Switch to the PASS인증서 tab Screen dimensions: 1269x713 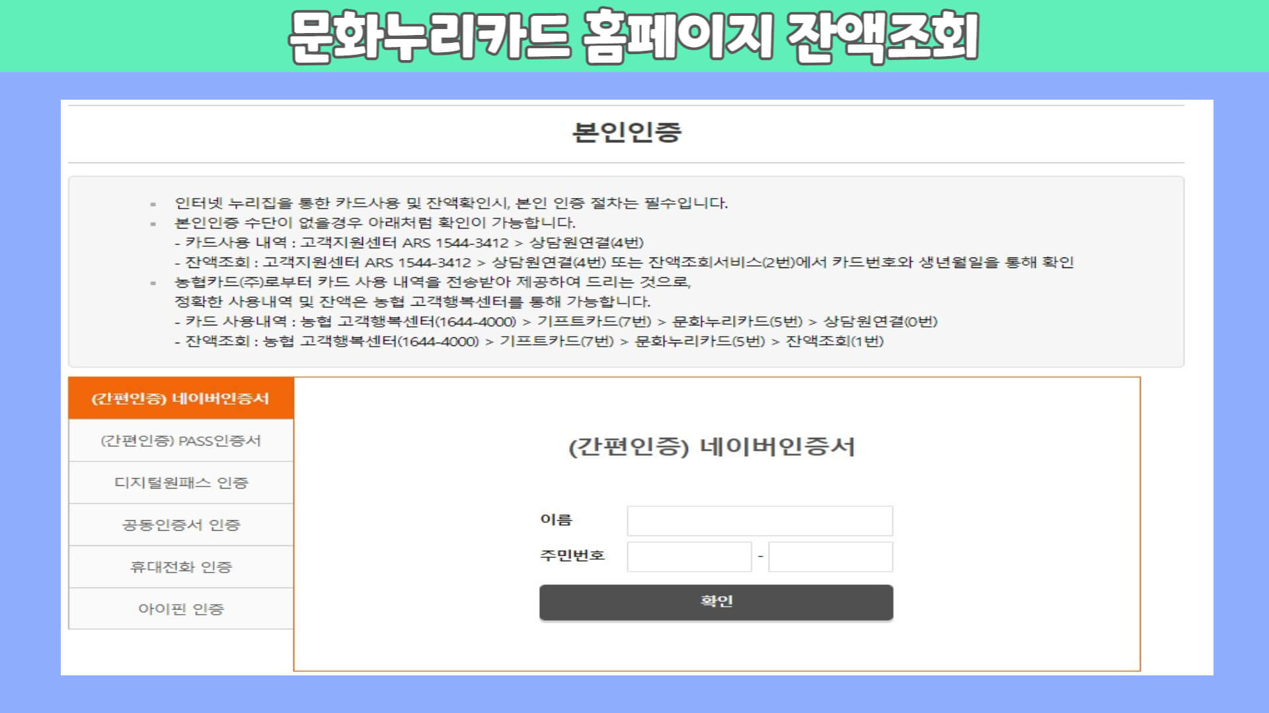click(x=180, y=441)
